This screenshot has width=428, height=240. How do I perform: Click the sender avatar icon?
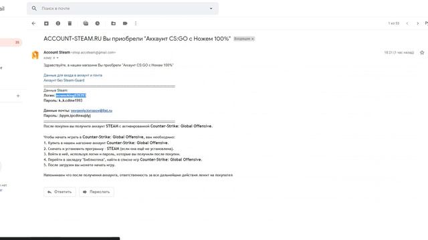pyautogui.click(x=35, y=55)
